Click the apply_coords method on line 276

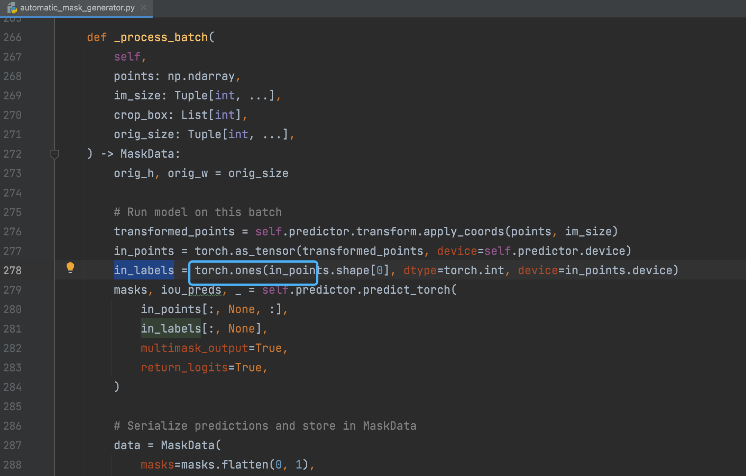(464, 232)
